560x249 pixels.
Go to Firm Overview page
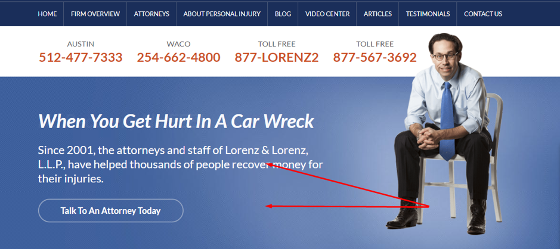pyautogui.click(x=95, y=14)
